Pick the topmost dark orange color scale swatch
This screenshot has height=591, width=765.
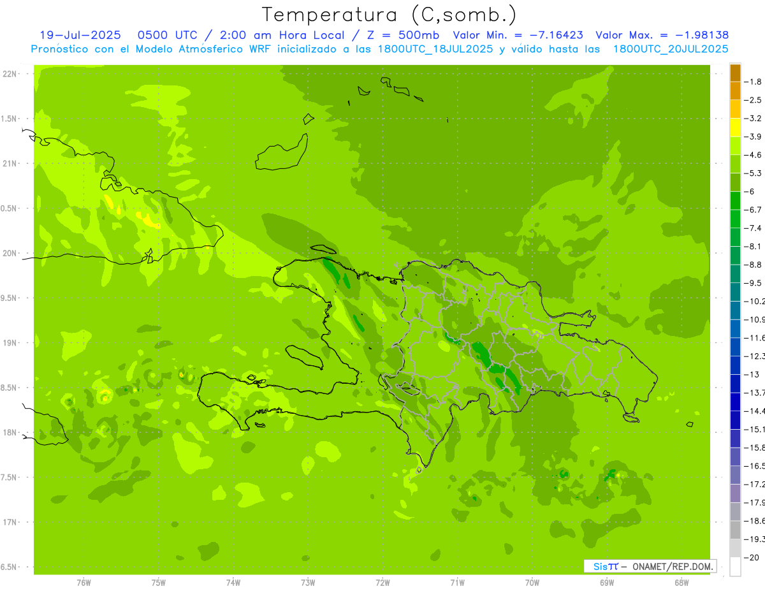tap(735, 73)
